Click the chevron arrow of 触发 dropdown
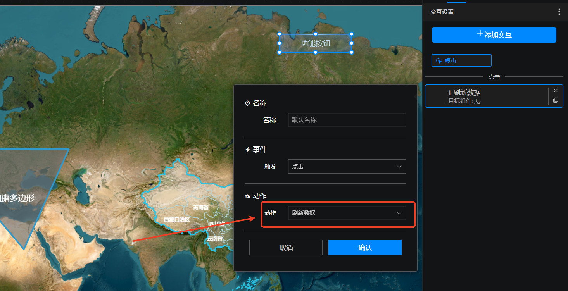The height and width of the screenshot is (291, 568). (399, 167)
